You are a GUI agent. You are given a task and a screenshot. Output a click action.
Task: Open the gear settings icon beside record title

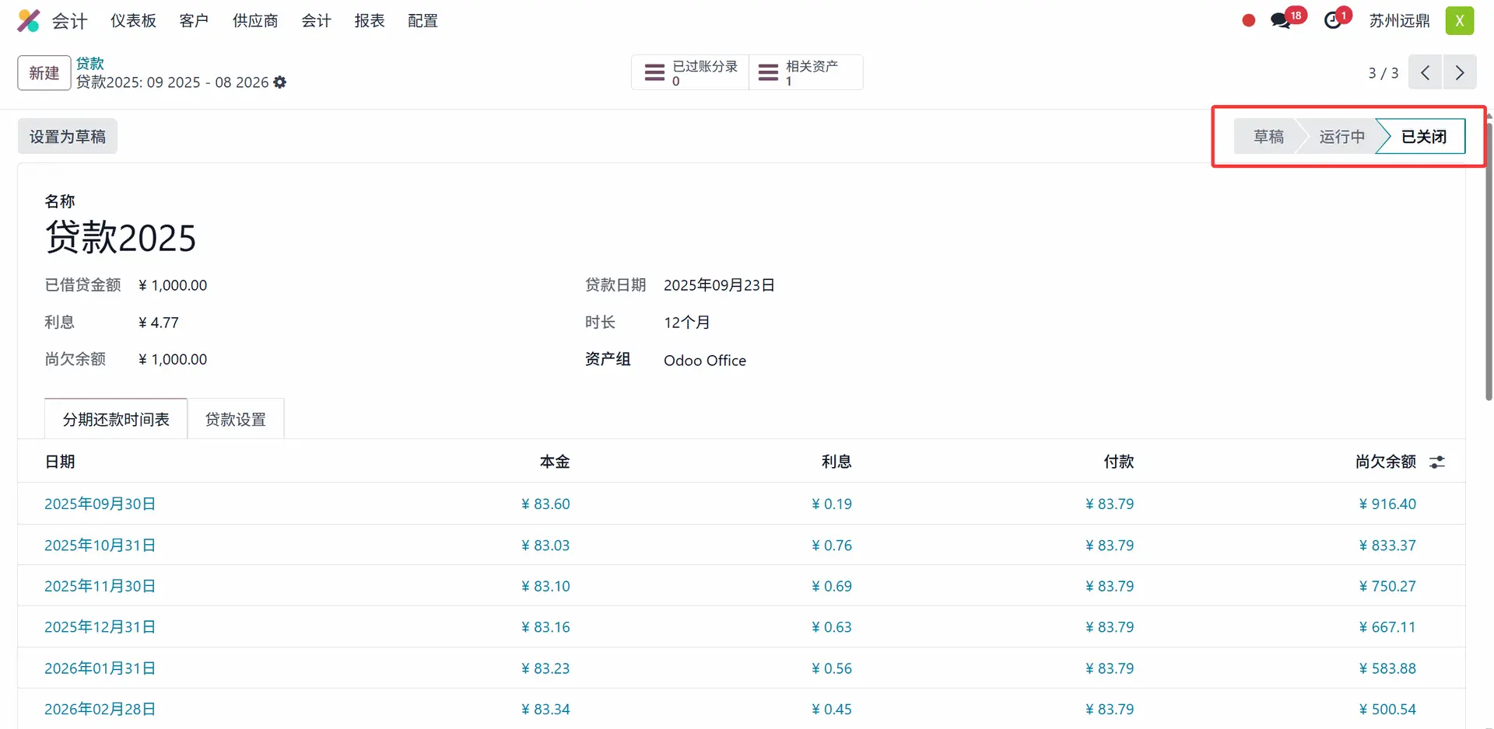point(280,82)
